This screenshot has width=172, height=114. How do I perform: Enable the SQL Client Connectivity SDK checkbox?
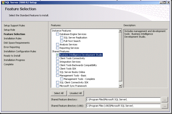click(x=57, y=82)
